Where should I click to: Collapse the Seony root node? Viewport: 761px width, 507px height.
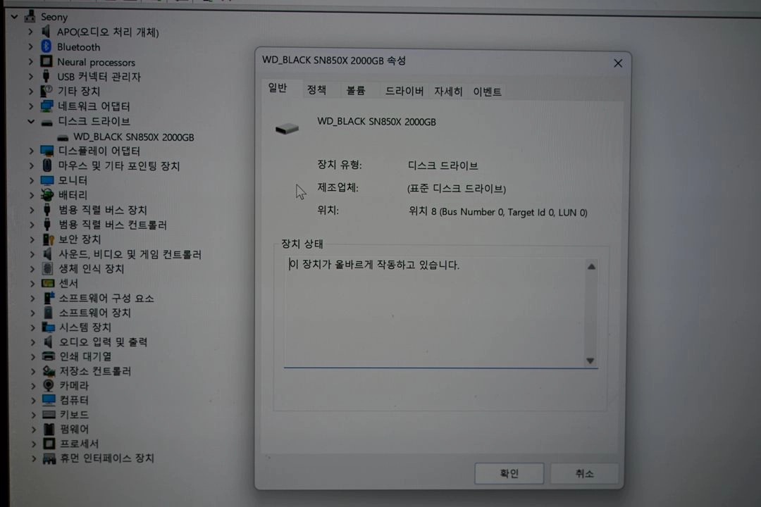(14, 16)
